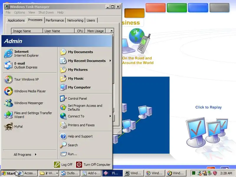Viewport: 236px width, 177px height.
Task: Open My Computer
Action: click(x=86, y=87)
